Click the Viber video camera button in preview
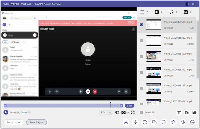Viewport: 200px width, 129px height. point(95,91)
